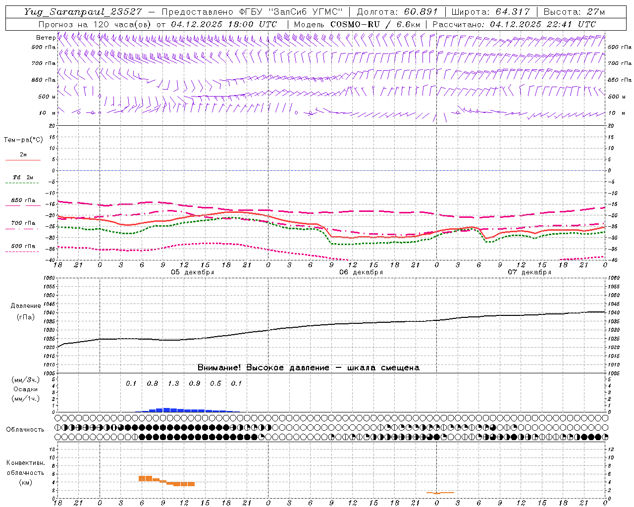634x507 pixels.
Task: Click the 700 гПа temperature legend label
Action: pyautogui.click(x=23, y=223)
